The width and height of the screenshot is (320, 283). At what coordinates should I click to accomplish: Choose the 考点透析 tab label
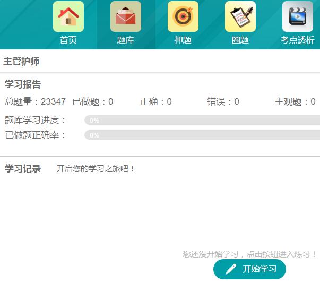(x=298, y=40)
